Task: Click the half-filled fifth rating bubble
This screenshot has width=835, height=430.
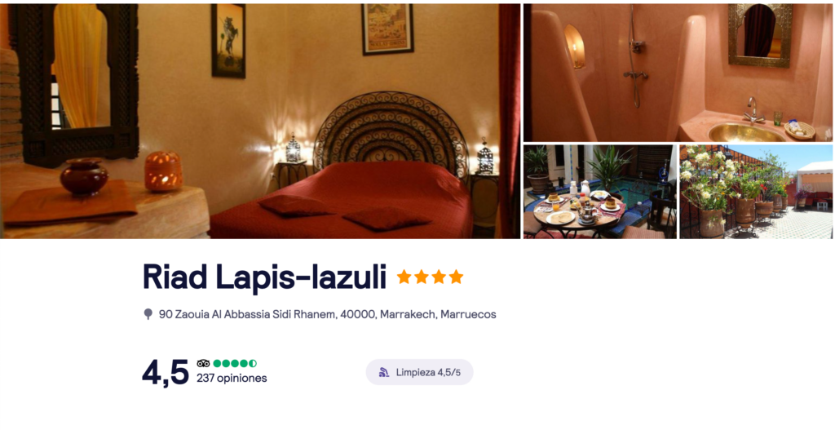Action: 253,363
